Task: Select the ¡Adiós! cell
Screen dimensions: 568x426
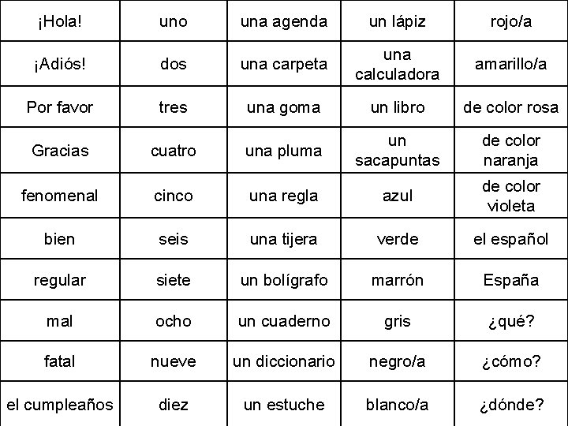Action: (60, 64)
